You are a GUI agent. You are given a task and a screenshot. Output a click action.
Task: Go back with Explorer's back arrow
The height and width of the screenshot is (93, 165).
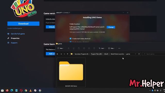click(x=57, y=54)
